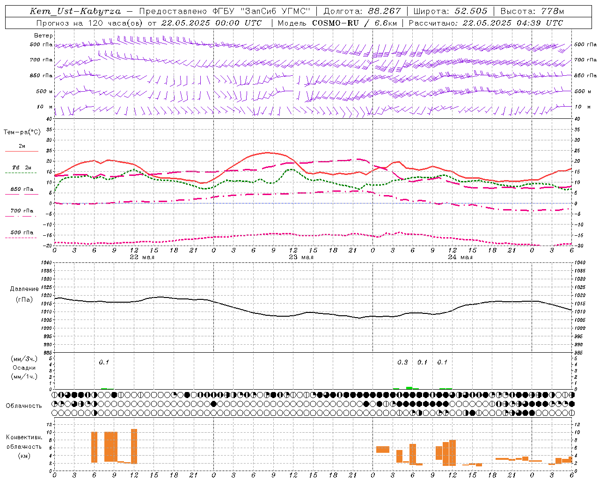Viewport: 599px width, 479px height.
Task: Click the "Облачность" cloud cover label
Action: (24, 406)
